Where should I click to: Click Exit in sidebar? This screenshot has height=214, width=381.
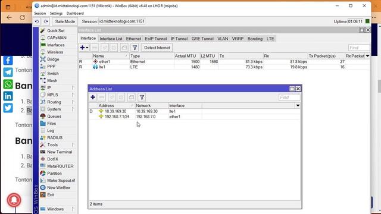point(50,195)
